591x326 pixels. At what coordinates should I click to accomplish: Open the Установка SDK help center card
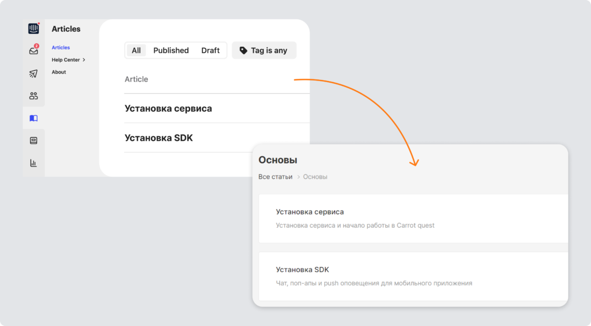coord(413,276)
